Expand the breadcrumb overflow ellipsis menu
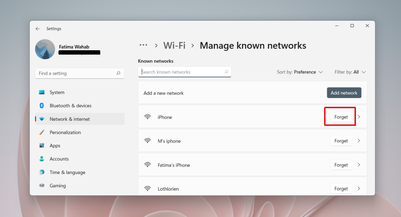The width and height of the screenshot is (401, 217). (x=143, y=45)
